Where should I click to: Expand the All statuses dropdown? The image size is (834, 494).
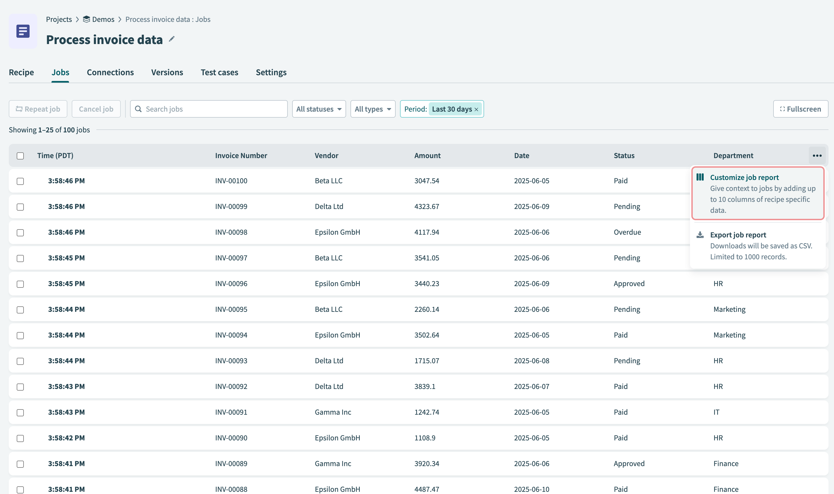coord(318,109)
